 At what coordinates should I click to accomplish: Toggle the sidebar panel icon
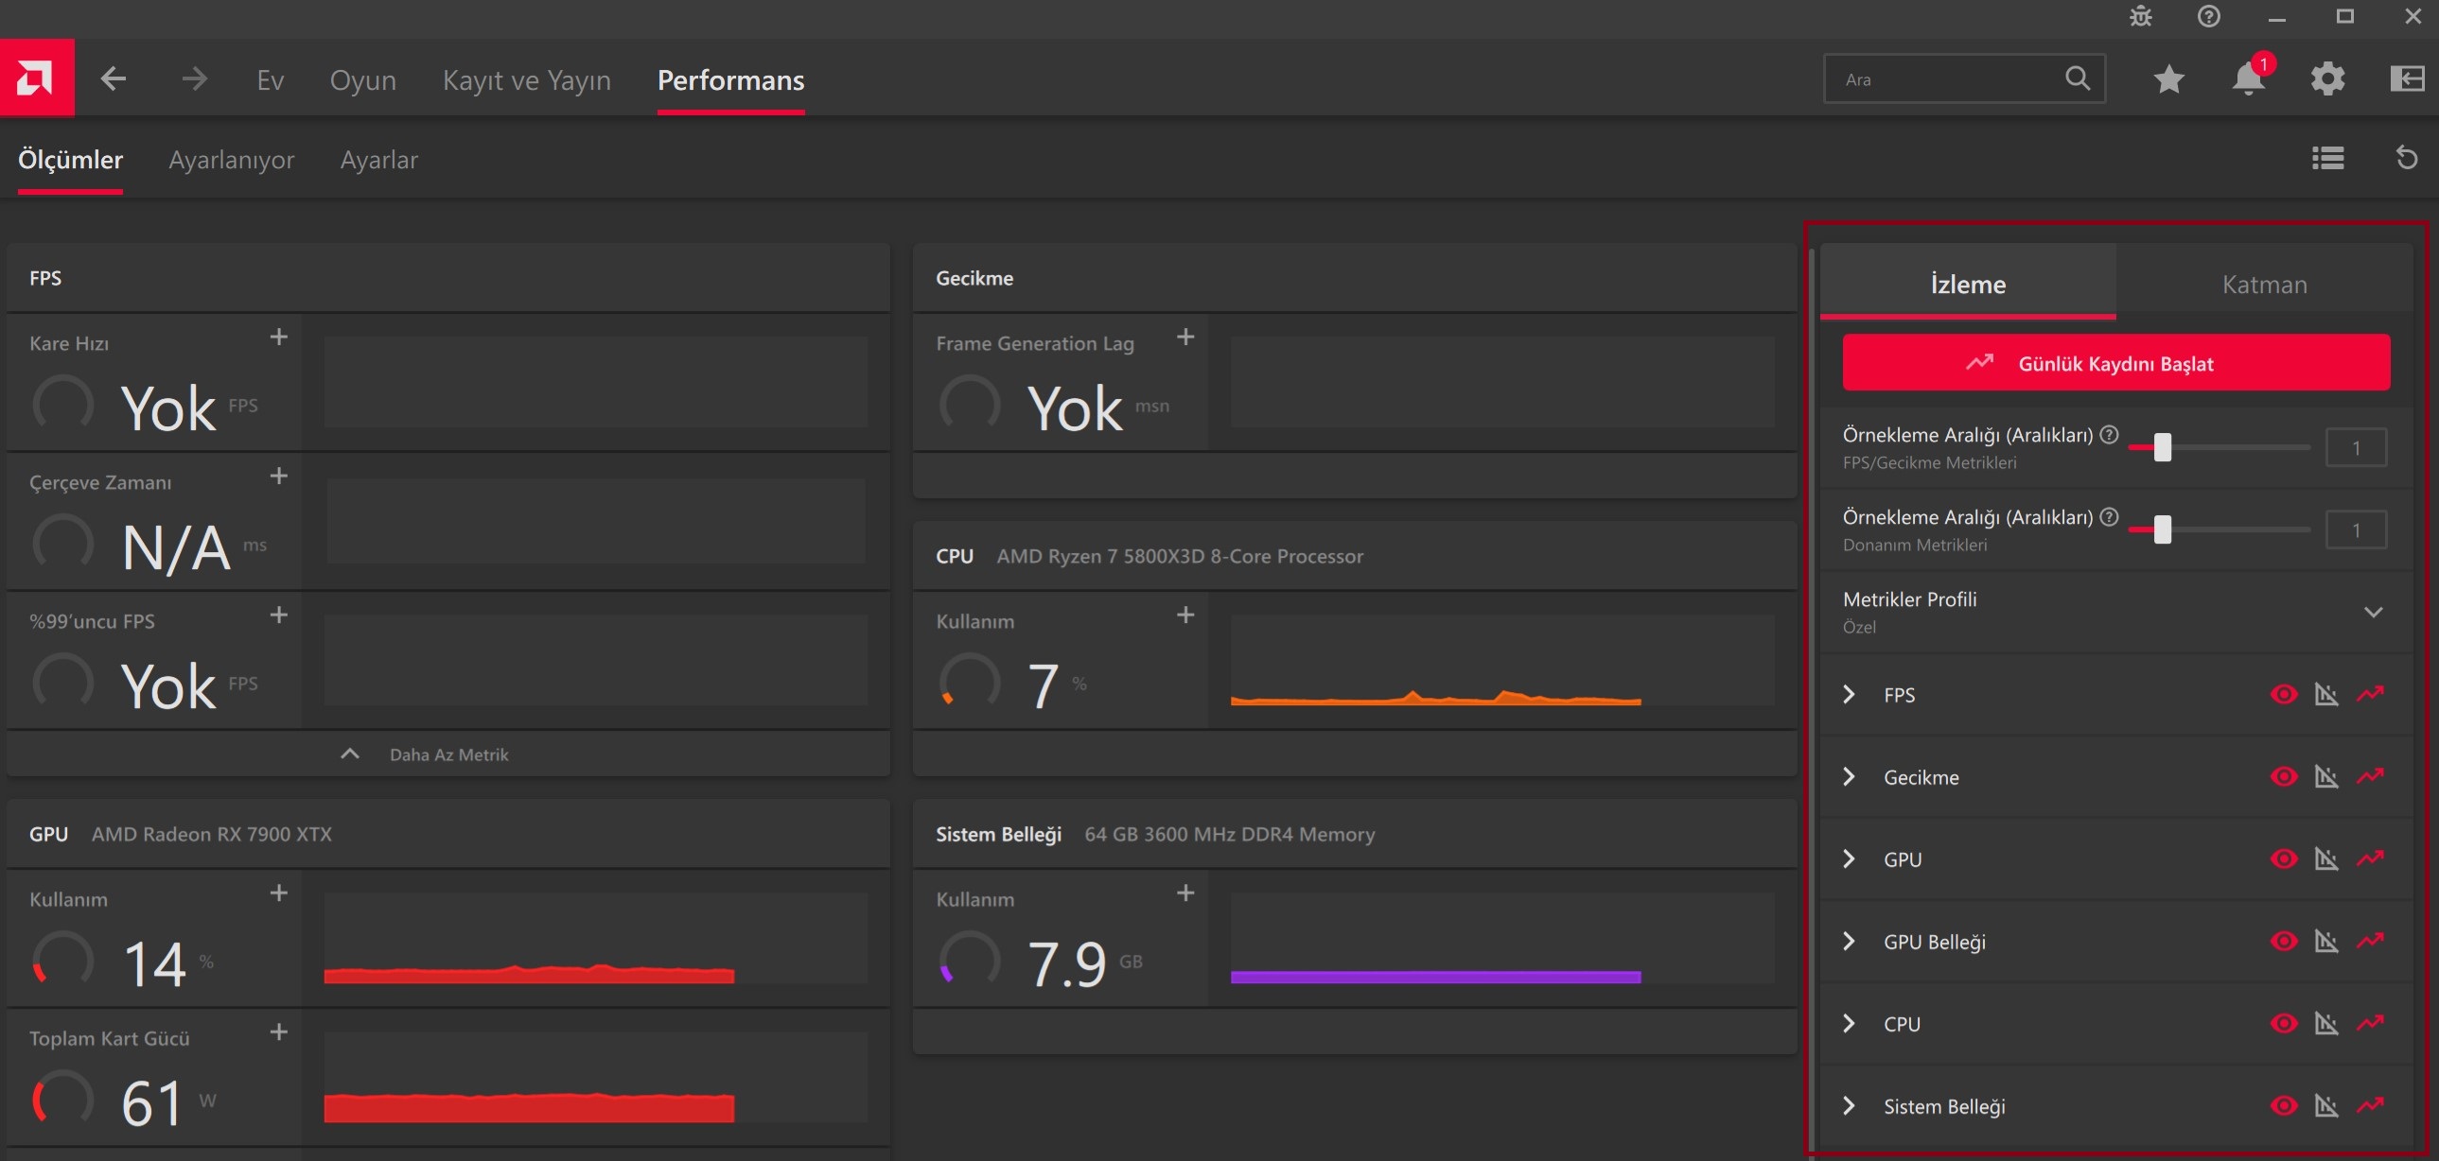[x=2408, y=79]
